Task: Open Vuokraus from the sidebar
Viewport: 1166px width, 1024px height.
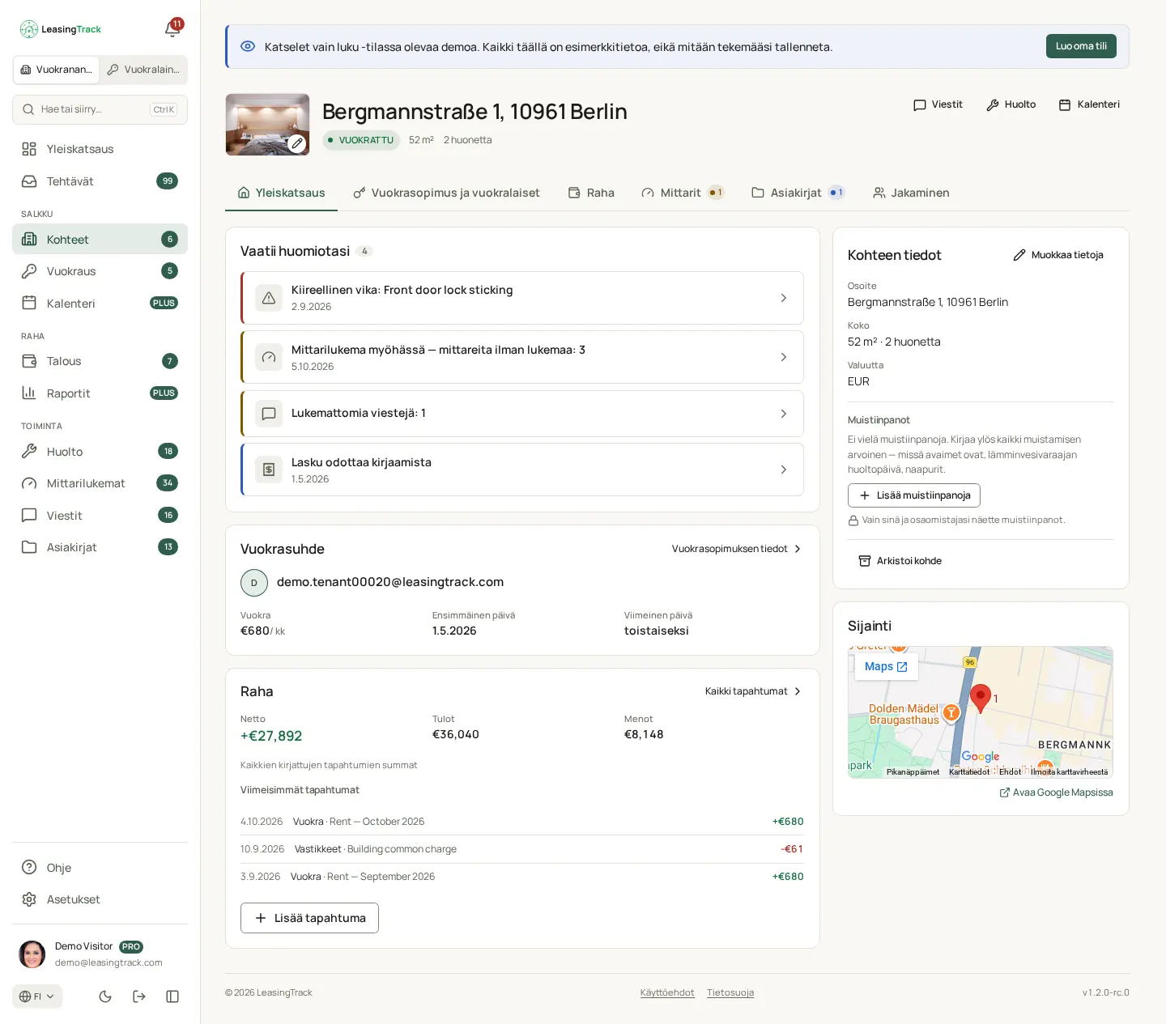Action: (x=100, y=271)
